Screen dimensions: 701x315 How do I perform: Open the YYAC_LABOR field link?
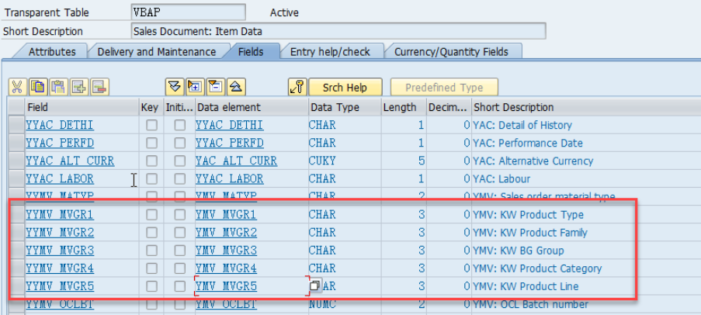(x=60, y=178)
